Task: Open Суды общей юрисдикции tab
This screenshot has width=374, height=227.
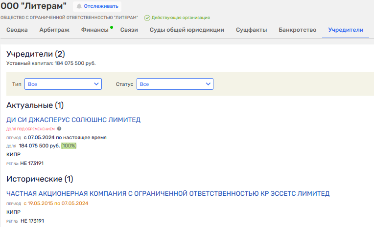Action: click(x=187, y=30)
